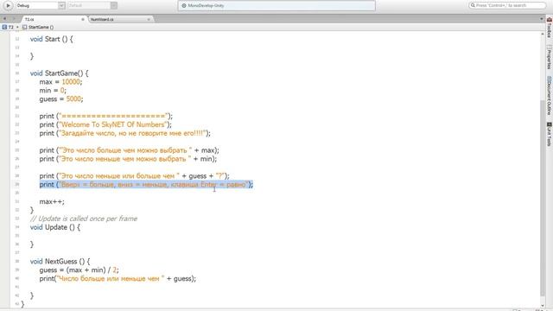Open the Unit Tests side pad
553x311 pixels.
click(550, 134)
